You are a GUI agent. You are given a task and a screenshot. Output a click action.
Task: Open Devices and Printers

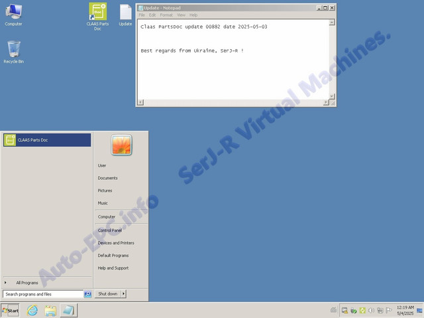click(116, 243)
